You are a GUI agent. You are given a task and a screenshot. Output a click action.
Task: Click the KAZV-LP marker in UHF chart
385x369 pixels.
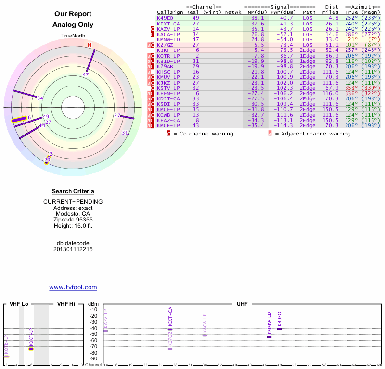point(105,331)
